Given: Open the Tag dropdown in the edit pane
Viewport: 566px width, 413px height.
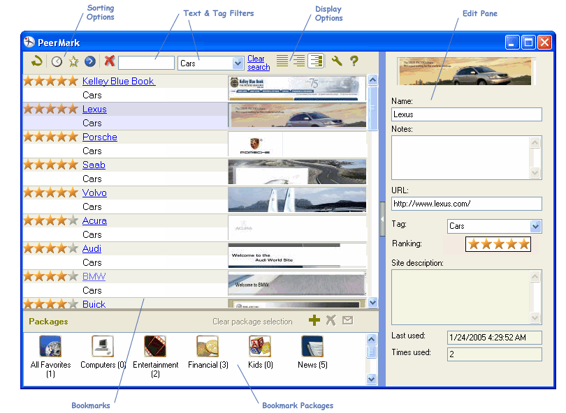Looking at the screenshot, I should pyautogui.click(x=535, y=226).
